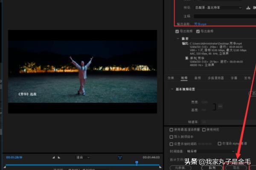Viewport: 256px width, 170px height.
Task: Click the 注释 comments input field
Action: tap(222, 16)
